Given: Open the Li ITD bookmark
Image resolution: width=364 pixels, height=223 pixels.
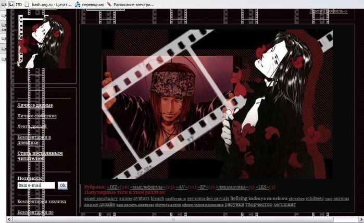Looking at the screenshot, I should (x=15, y=4).
